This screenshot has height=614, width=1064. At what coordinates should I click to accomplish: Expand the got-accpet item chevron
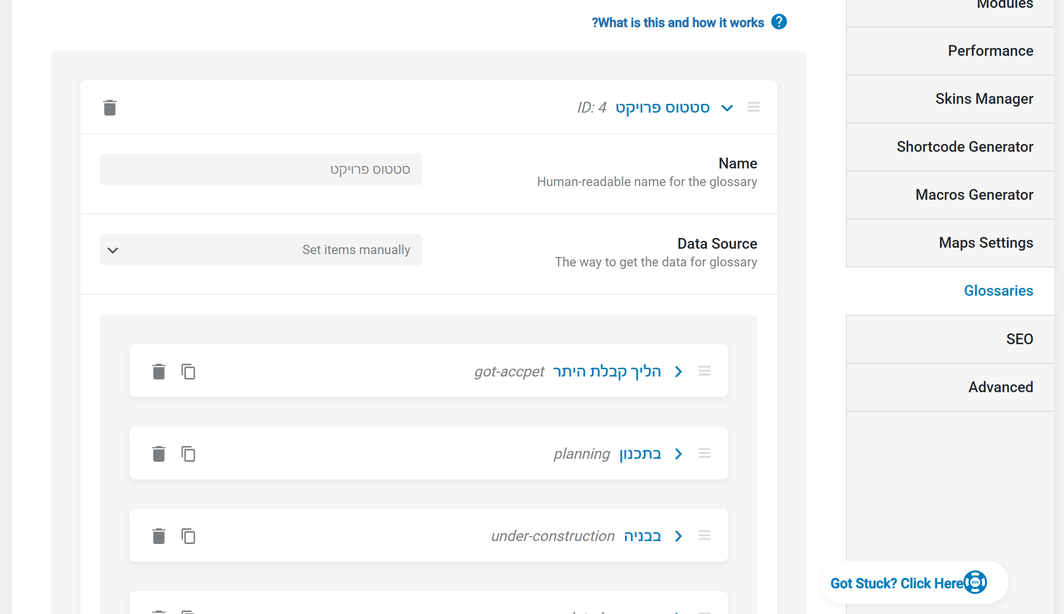(x=679, y=372)
